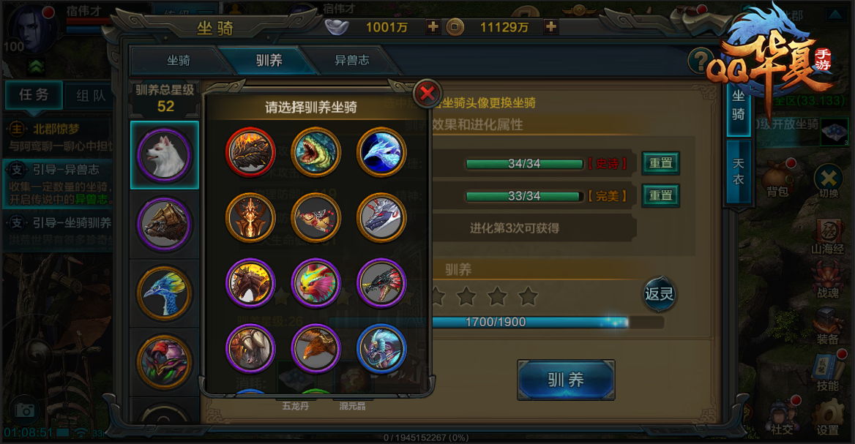Select the blue peacock mount in sidebar

(164, 293)
